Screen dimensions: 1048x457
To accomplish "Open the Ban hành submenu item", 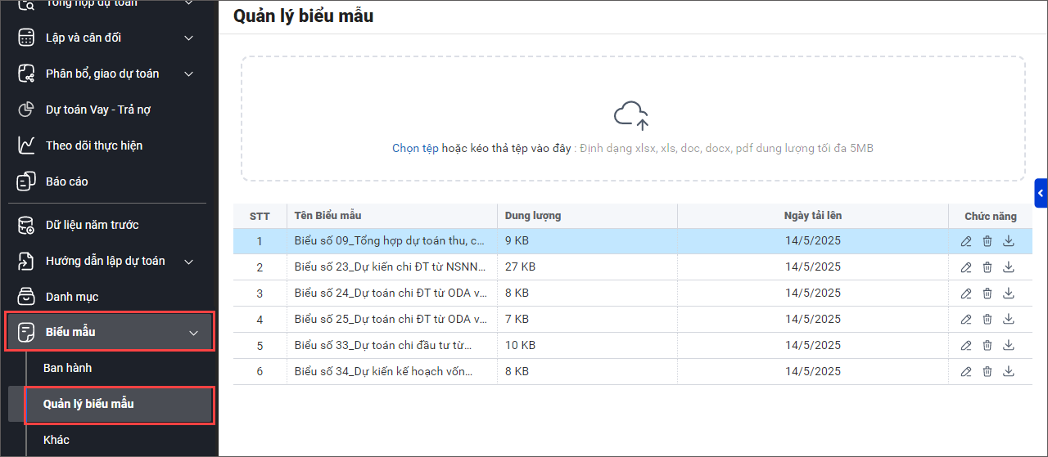I will click(x=67, y=368).
